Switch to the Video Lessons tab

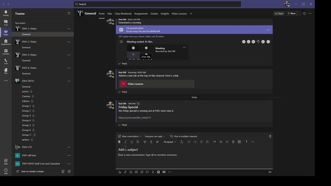point(179,14)
